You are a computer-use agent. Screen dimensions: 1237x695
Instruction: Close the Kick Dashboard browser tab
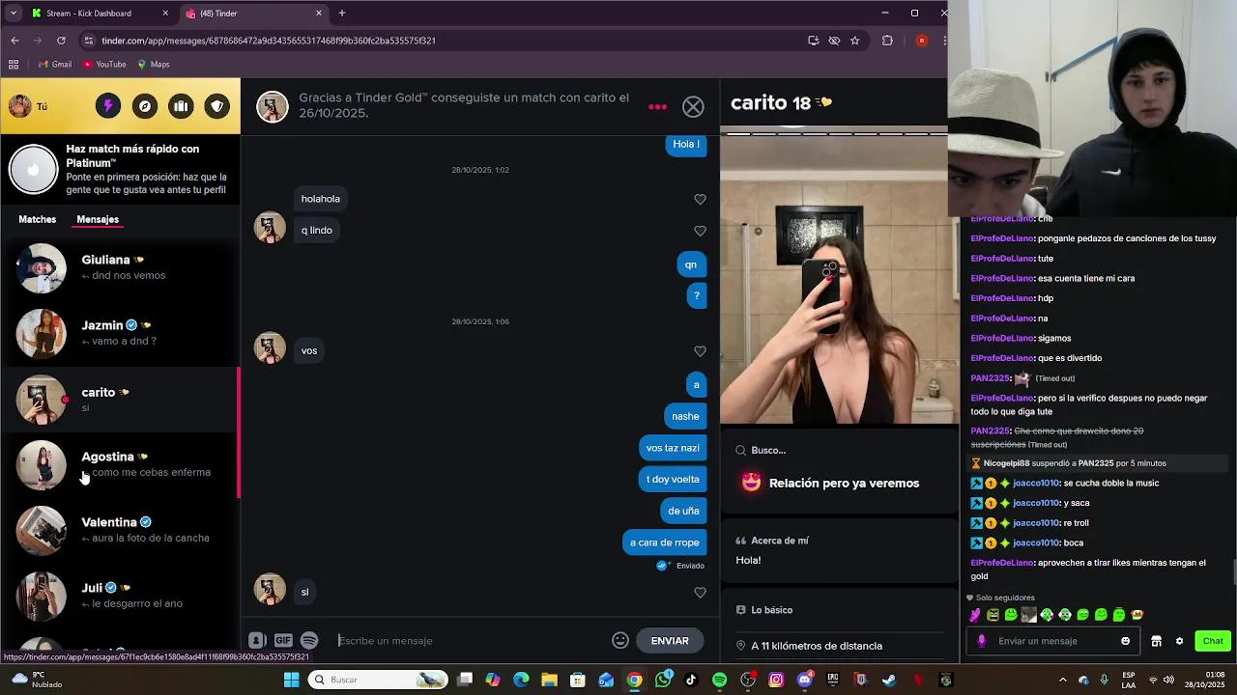pyautogui.click(x=165, y=14)
